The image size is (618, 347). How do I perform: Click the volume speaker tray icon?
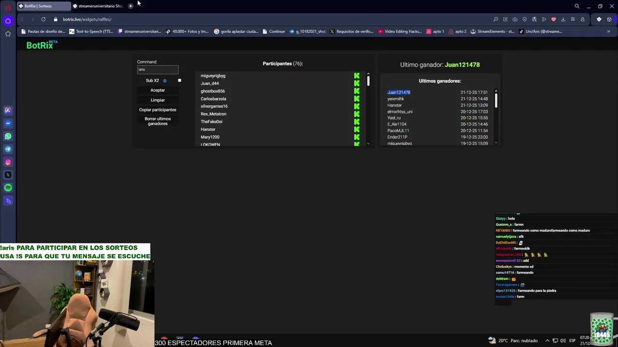[x=563, y=341]
